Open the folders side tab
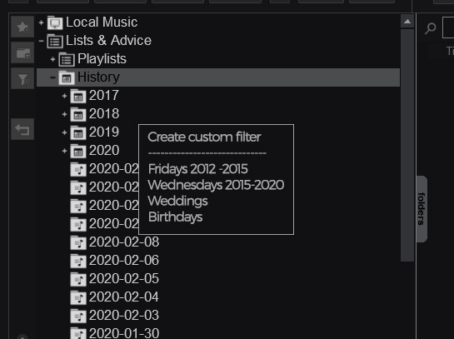 [x=422, y=209]
